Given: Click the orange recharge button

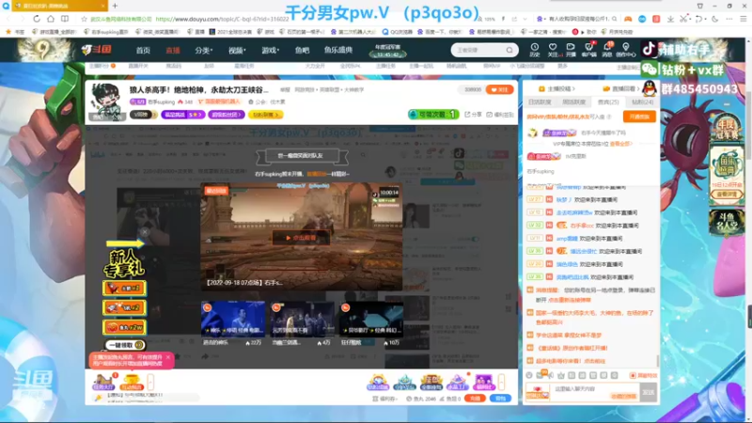Looking at the screenshot, I should [x=475, y=399].
